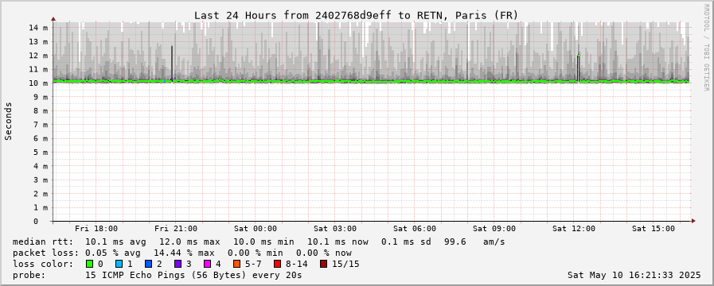Click the light blue loss color 1 swatch
The width and height of the screenshot is (714, 286).
[119, 264]
